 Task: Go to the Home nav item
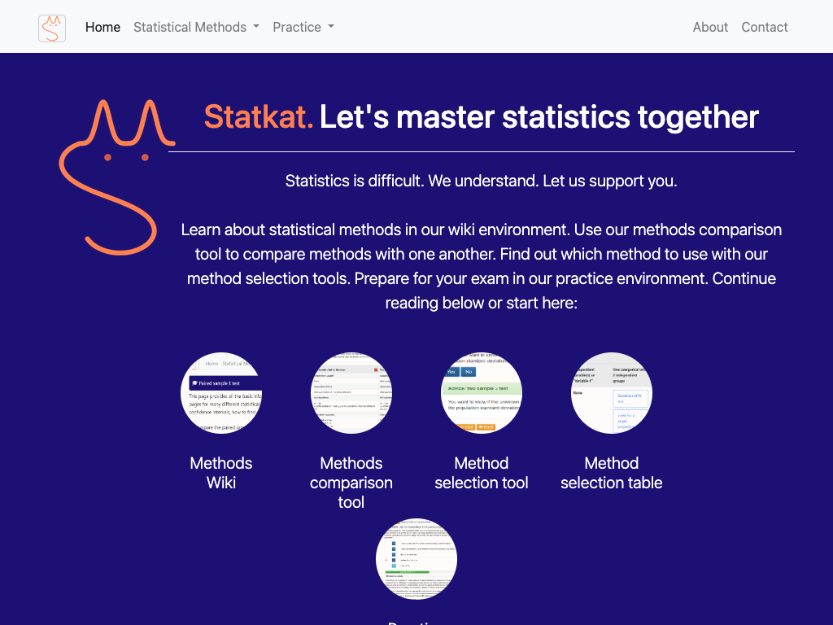102,27
